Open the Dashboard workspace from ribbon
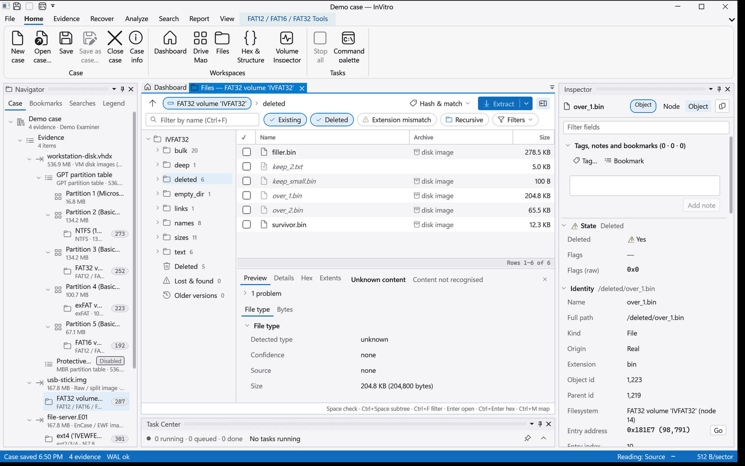Screen dimensions: 745x466 (x=170, y=43)
